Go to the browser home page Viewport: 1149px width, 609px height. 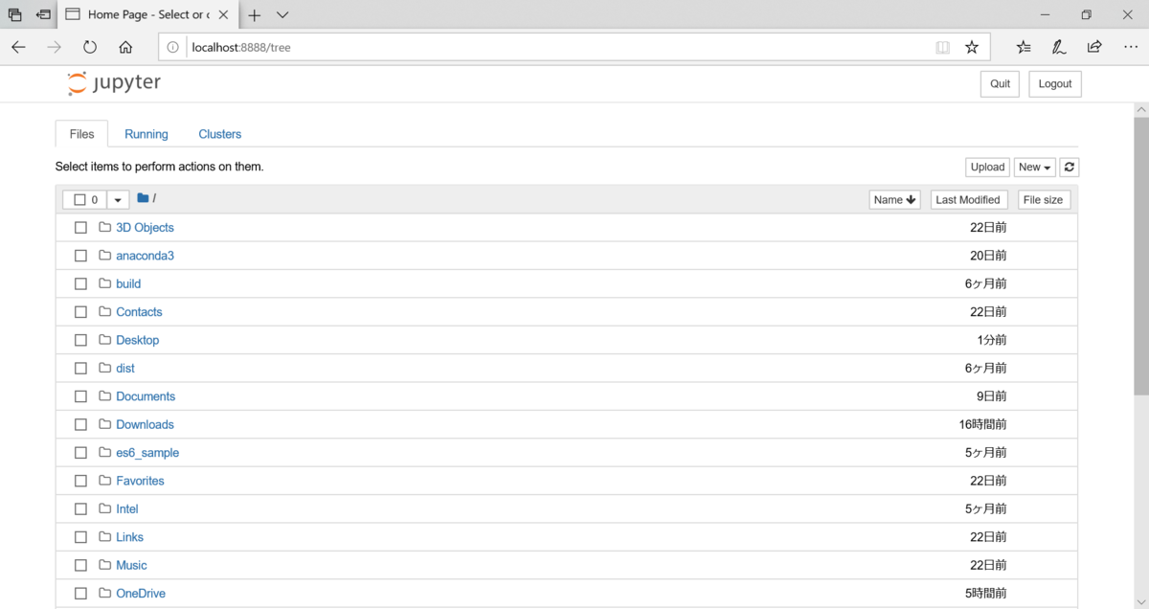[x=125, y=47]
